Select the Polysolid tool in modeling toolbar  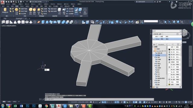point(3,22)
